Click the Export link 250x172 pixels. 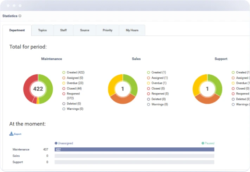pyautogui.click(x=17, y=134)
